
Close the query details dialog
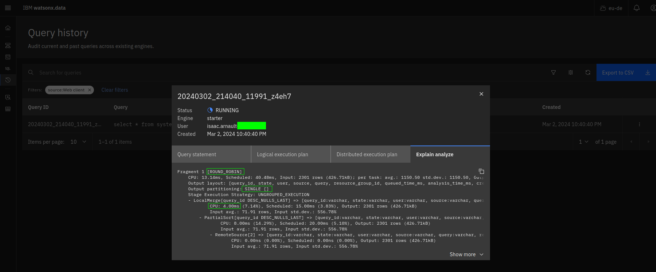pos(481,94)
